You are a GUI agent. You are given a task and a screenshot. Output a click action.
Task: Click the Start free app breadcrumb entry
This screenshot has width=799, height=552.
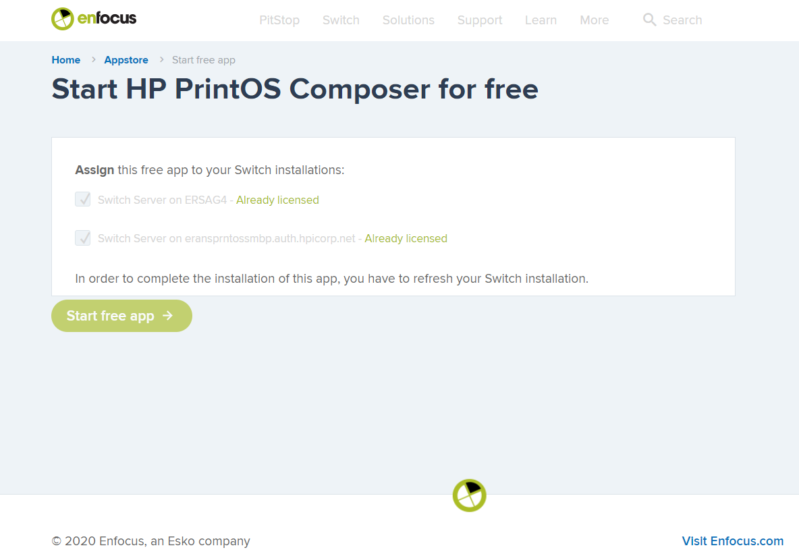204,59
